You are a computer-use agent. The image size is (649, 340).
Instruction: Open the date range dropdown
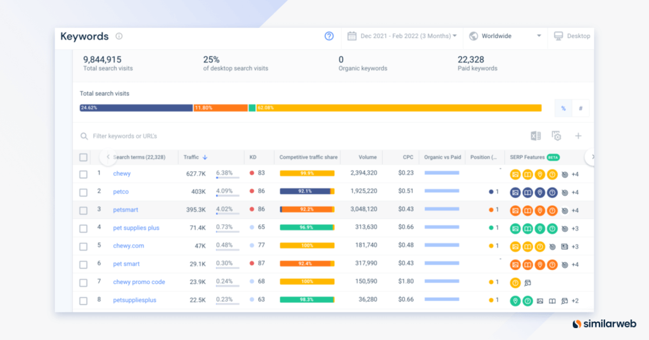pos(402,36)
